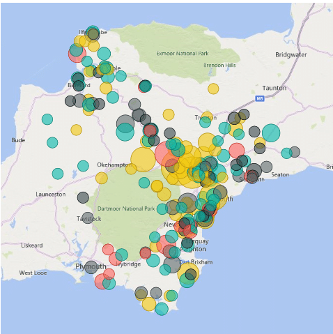Click gray bubble covering Tavistock label
Image resolution: width=333 pixels, height=334 pixels.
[x=88, y=218]
